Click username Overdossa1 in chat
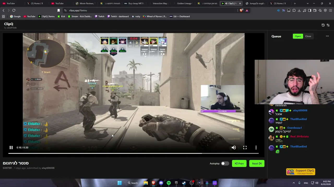Viewport: 334px width, 187px height. [x=294, y=128]
